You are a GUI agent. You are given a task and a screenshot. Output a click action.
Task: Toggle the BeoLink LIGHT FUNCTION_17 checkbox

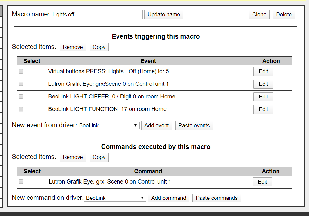tap(21, 109)
